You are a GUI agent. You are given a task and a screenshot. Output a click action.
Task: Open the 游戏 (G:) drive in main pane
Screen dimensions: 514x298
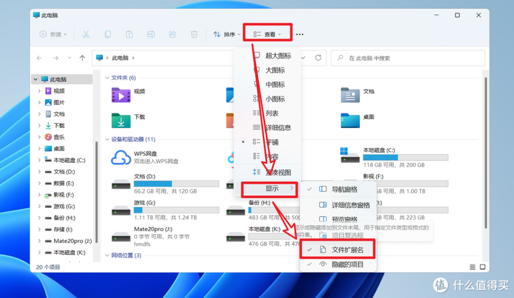pyautogui.click(x=121, y=211)
